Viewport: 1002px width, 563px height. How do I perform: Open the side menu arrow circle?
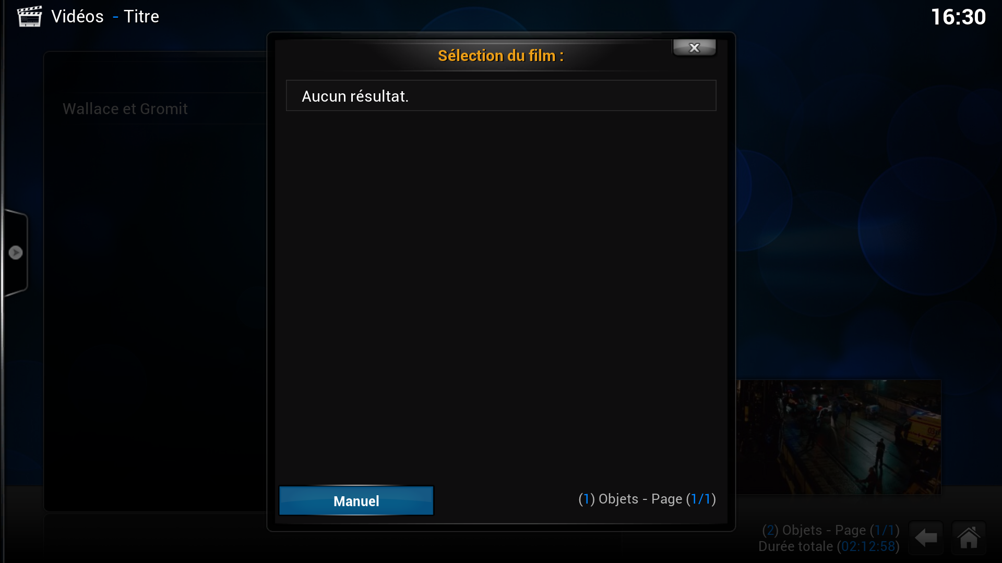(x=16, y=252)
